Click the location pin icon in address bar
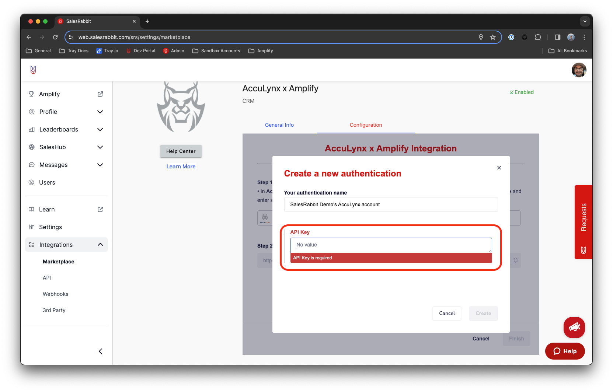This screenshot has height=392, width=613. click(481, 37)
